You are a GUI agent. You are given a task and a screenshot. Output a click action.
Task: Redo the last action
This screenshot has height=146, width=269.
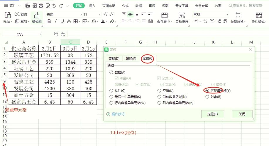pos(61,6)
